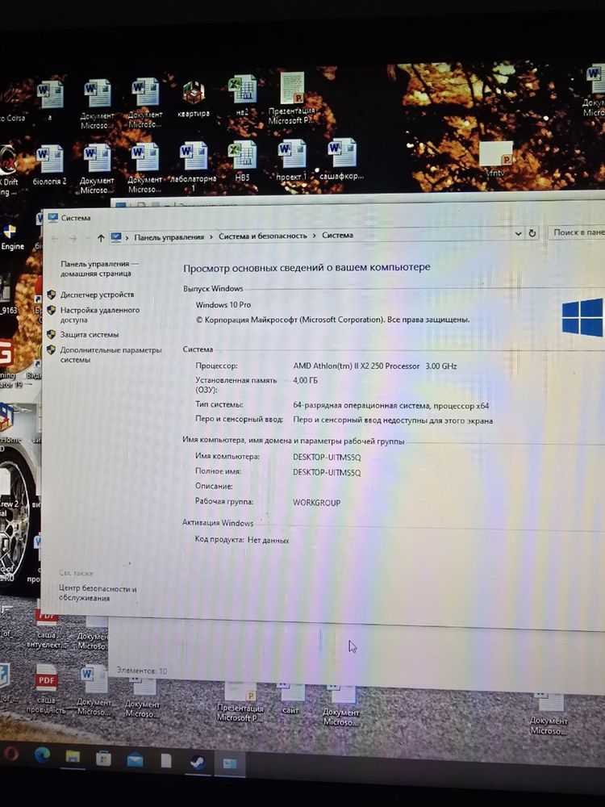Navigate to 'Панель управления' breadcrumb
605x807 pixels.
(169, 236)
